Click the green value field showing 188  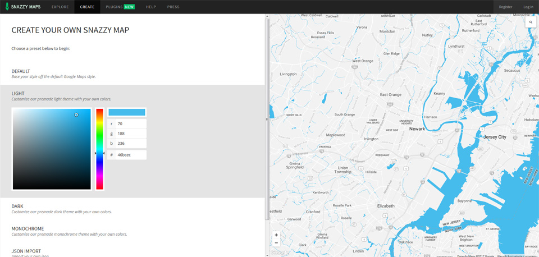(x=127, y=134)
